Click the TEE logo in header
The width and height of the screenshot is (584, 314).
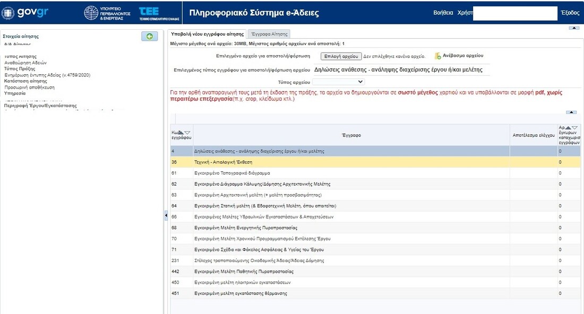(x=159, y=13)
